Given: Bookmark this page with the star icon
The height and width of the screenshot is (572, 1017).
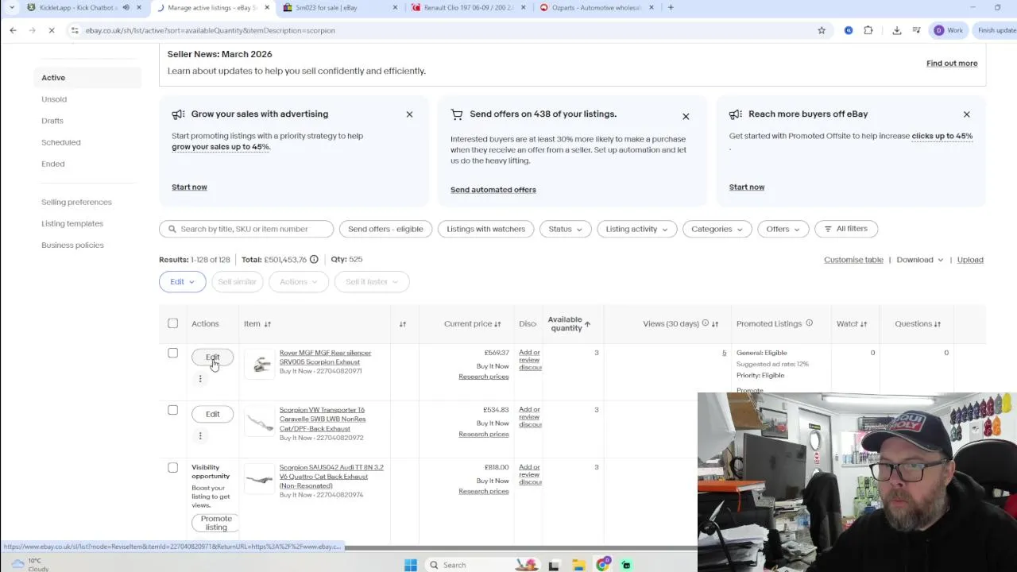Looking at the screenshot, I should point(822,30).
